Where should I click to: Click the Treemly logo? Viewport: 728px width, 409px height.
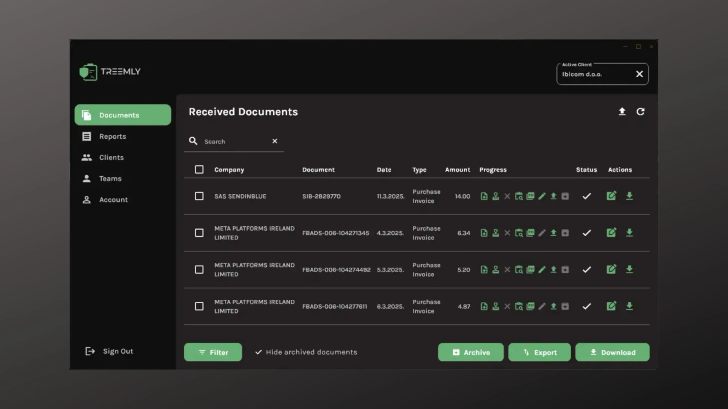tap(110, 72)
